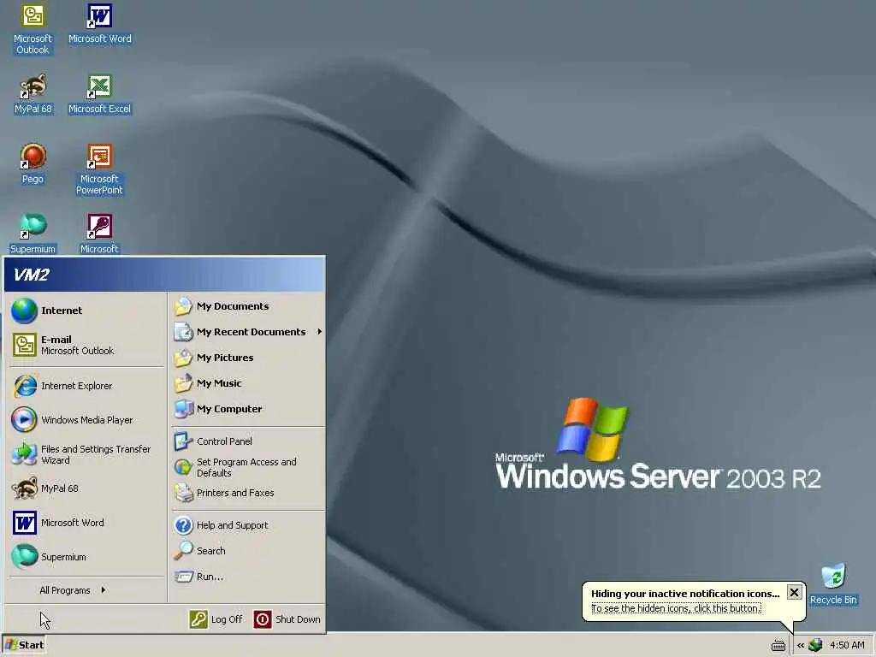Open the Supermium desktop shortcut
876x657 pixels.
pyautogui.click(x=33, y=234)
